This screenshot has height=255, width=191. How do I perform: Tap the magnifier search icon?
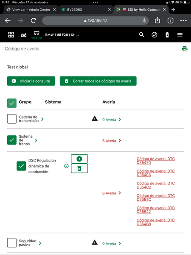141,35
